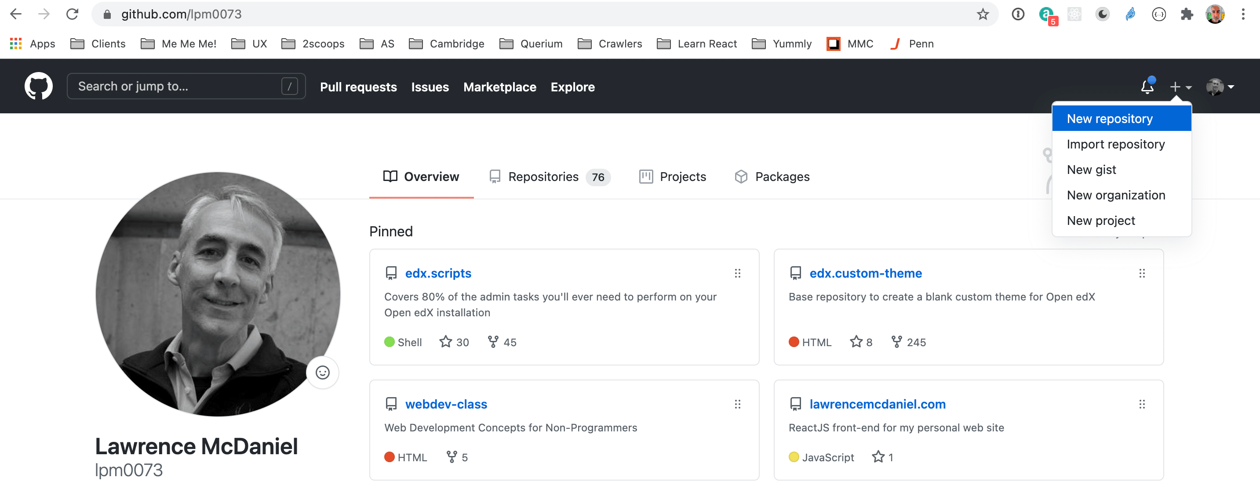Collapse the plus create-new dropdown

1180,87
